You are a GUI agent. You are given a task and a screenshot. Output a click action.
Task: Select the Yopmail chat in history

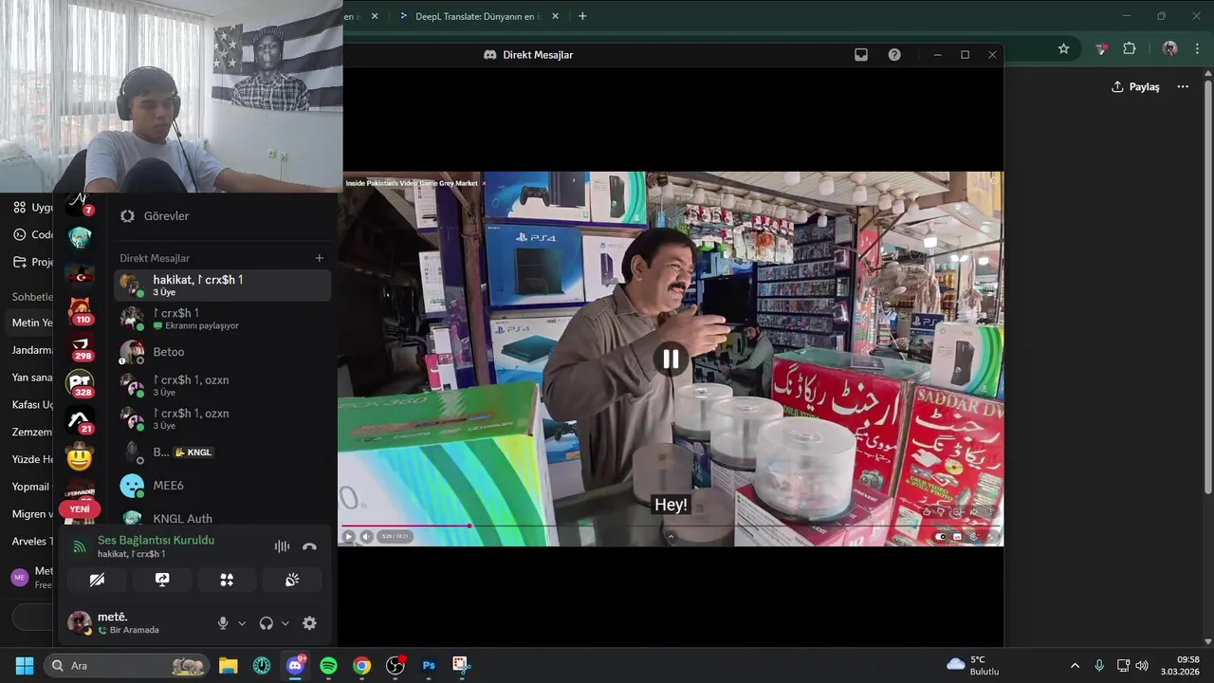pyautogui.click(x=31, y=487)
